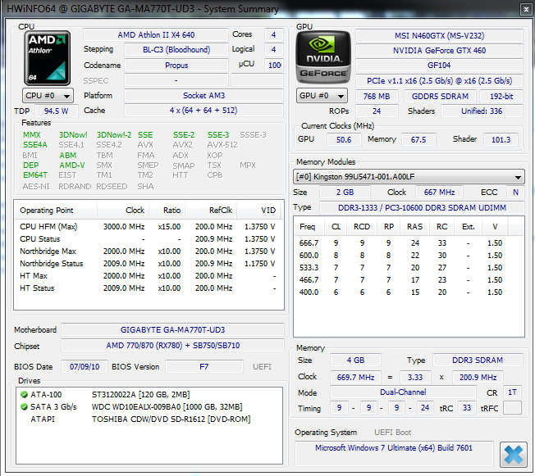Click the GF104 GPU codename field
Screen dimensions: 535x476
click(x=439, y=65)
